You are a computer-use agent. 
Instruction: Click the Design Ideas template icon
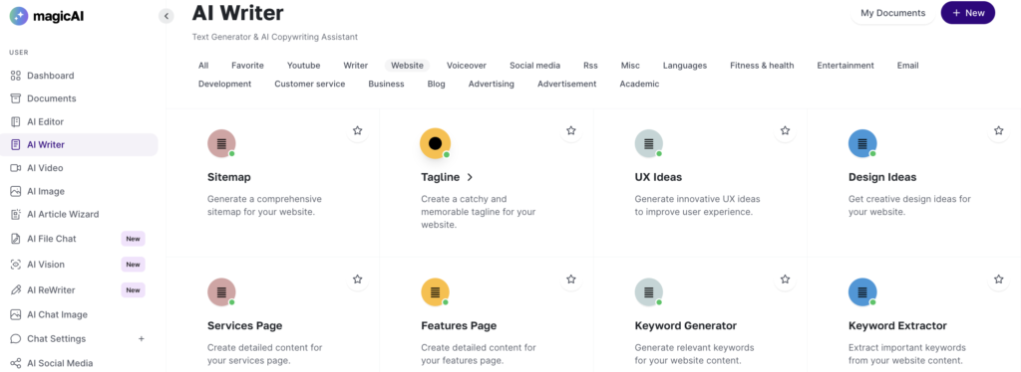pos(862,143)
